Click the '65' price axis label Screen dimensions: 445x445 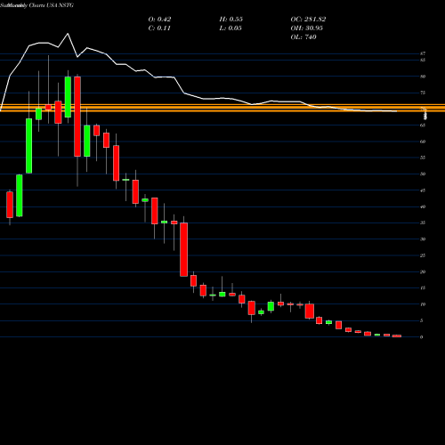423,125
